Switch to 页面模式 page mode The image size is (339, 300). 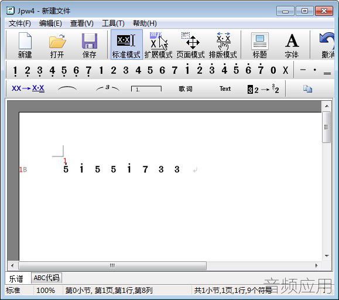coord(190,45)
